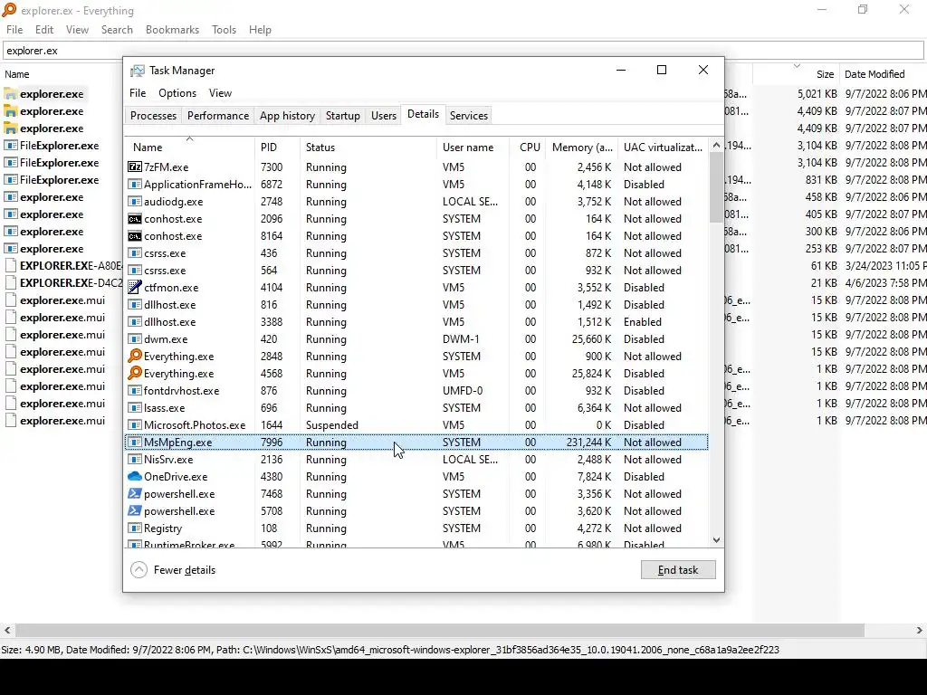
Task: Click the Suspended status of Microsoft.Photos.exe
Action: [x=331, y=425]
